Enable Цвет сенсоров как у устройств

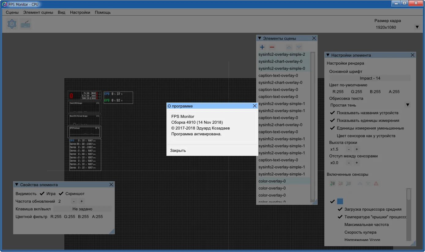tap(332, 136)
